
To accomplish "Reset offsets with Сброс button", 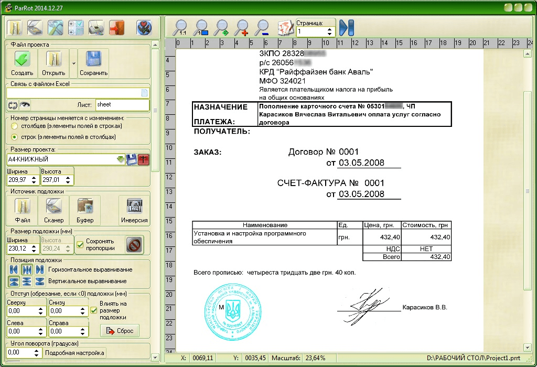I will click(x=120, y=331).
